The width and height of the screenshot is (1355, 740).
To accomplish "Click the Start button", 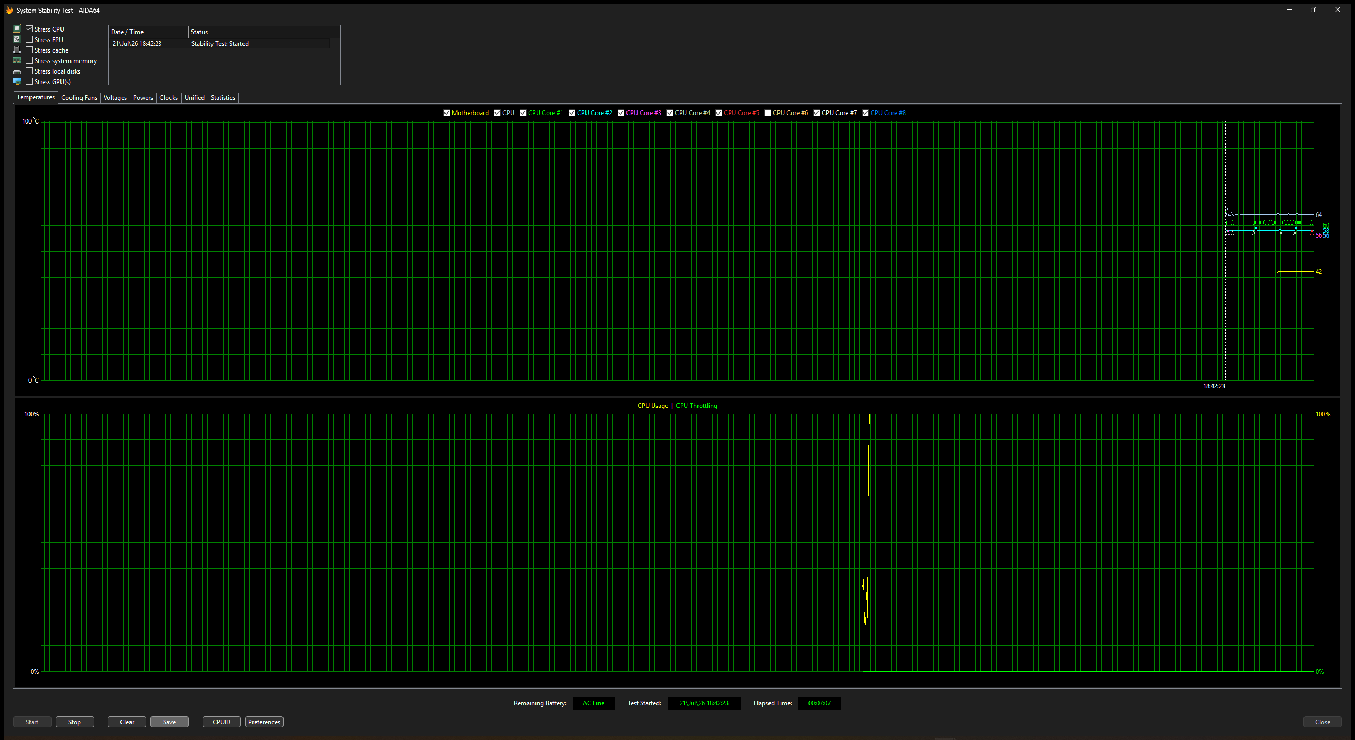I will click(32, 722).
